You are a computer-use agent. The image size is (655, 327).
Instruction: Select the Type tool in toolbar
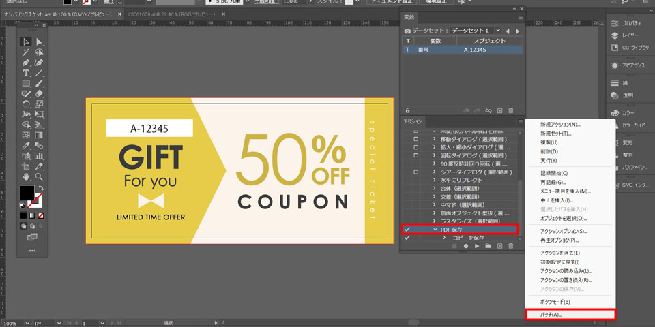[26, 73]
